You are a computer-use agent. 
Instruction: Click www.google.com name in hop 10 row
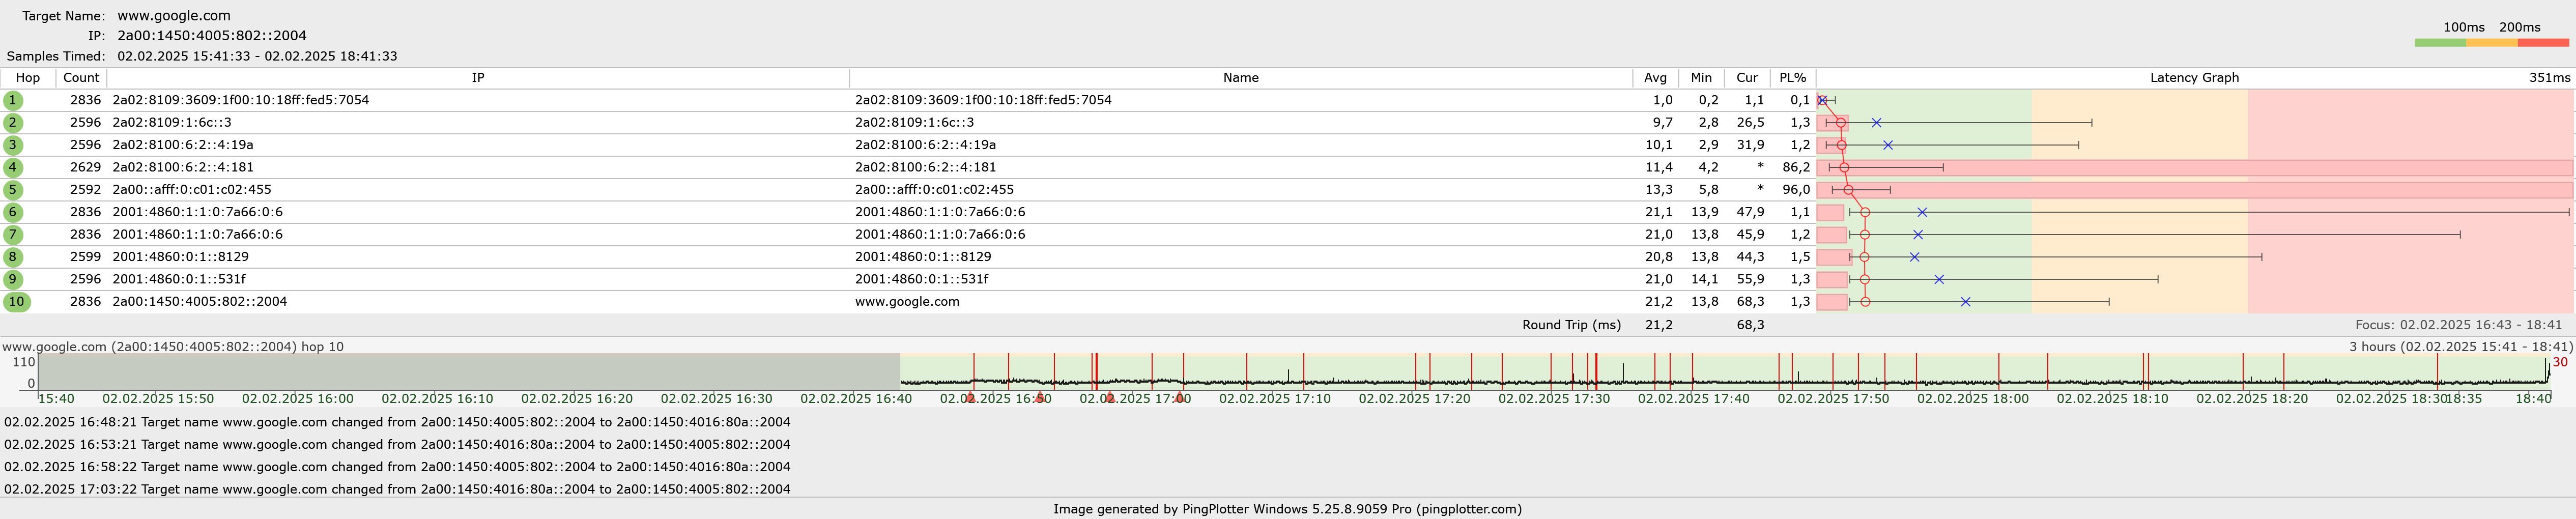click(x=907, y=302)
